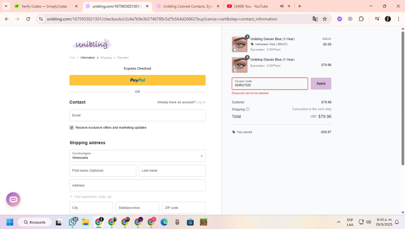The width and height of the screenshot is (405, 229).
Task: Open Task View on the taskbar
Action: click(x=59, y=222)
